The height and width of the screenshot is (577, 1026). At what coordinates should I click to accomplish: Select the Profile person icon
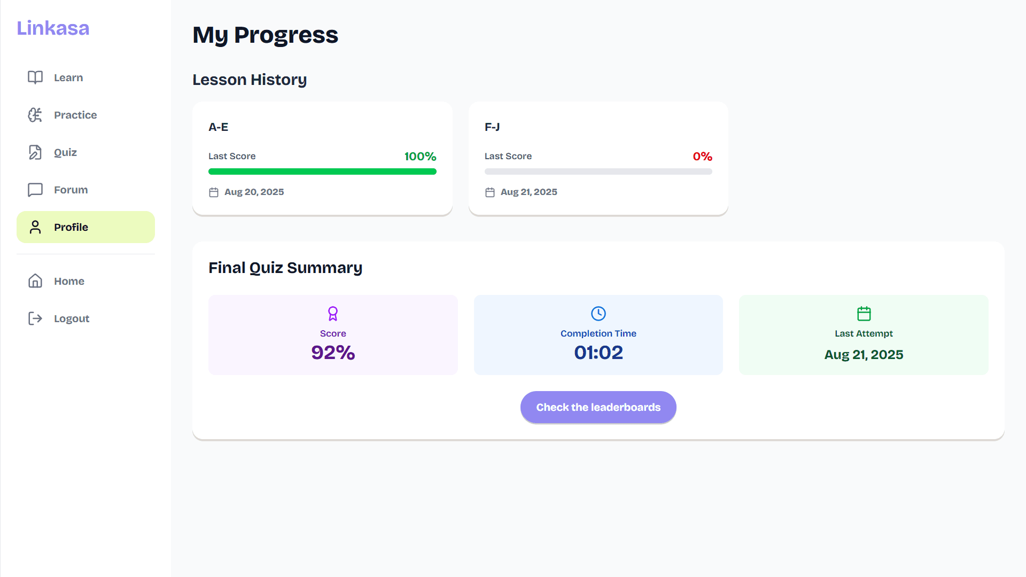pyautogui.click(x=35, y=227)
